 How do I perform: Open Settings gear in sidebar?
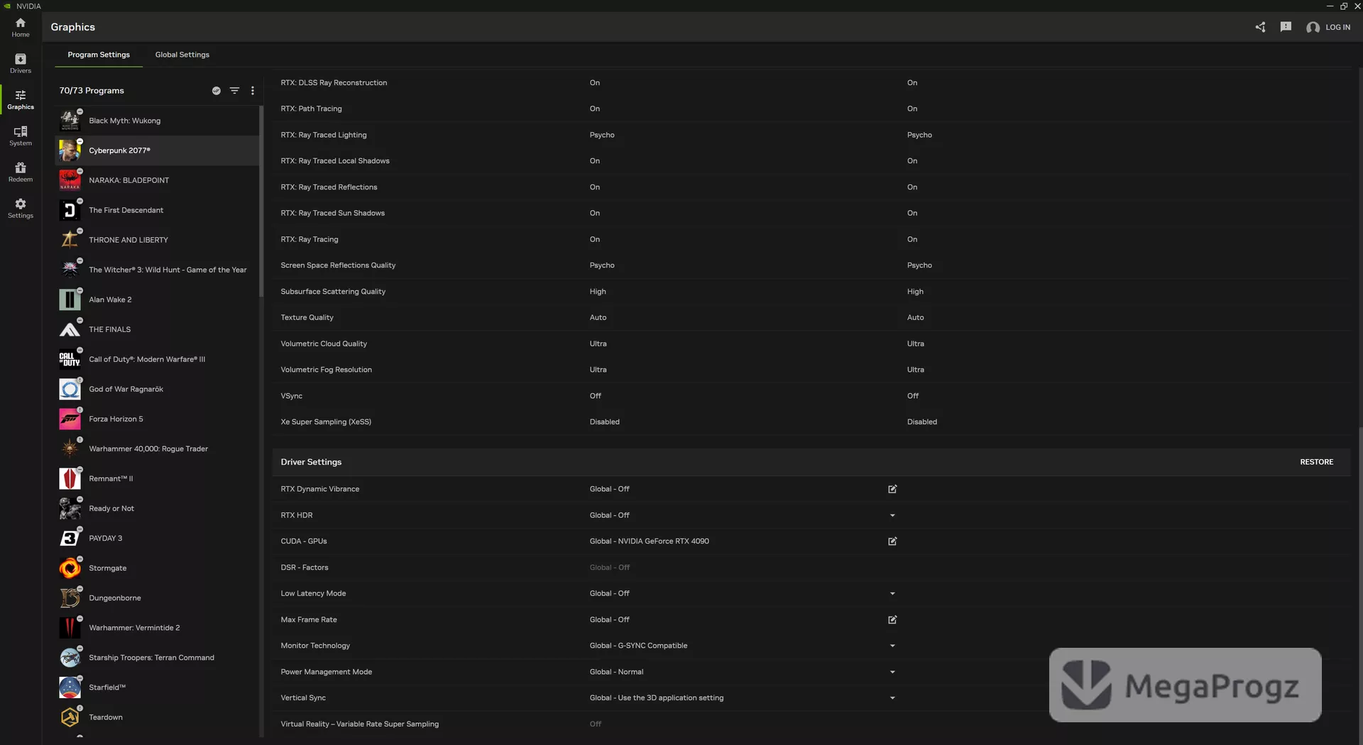point(21,208)
